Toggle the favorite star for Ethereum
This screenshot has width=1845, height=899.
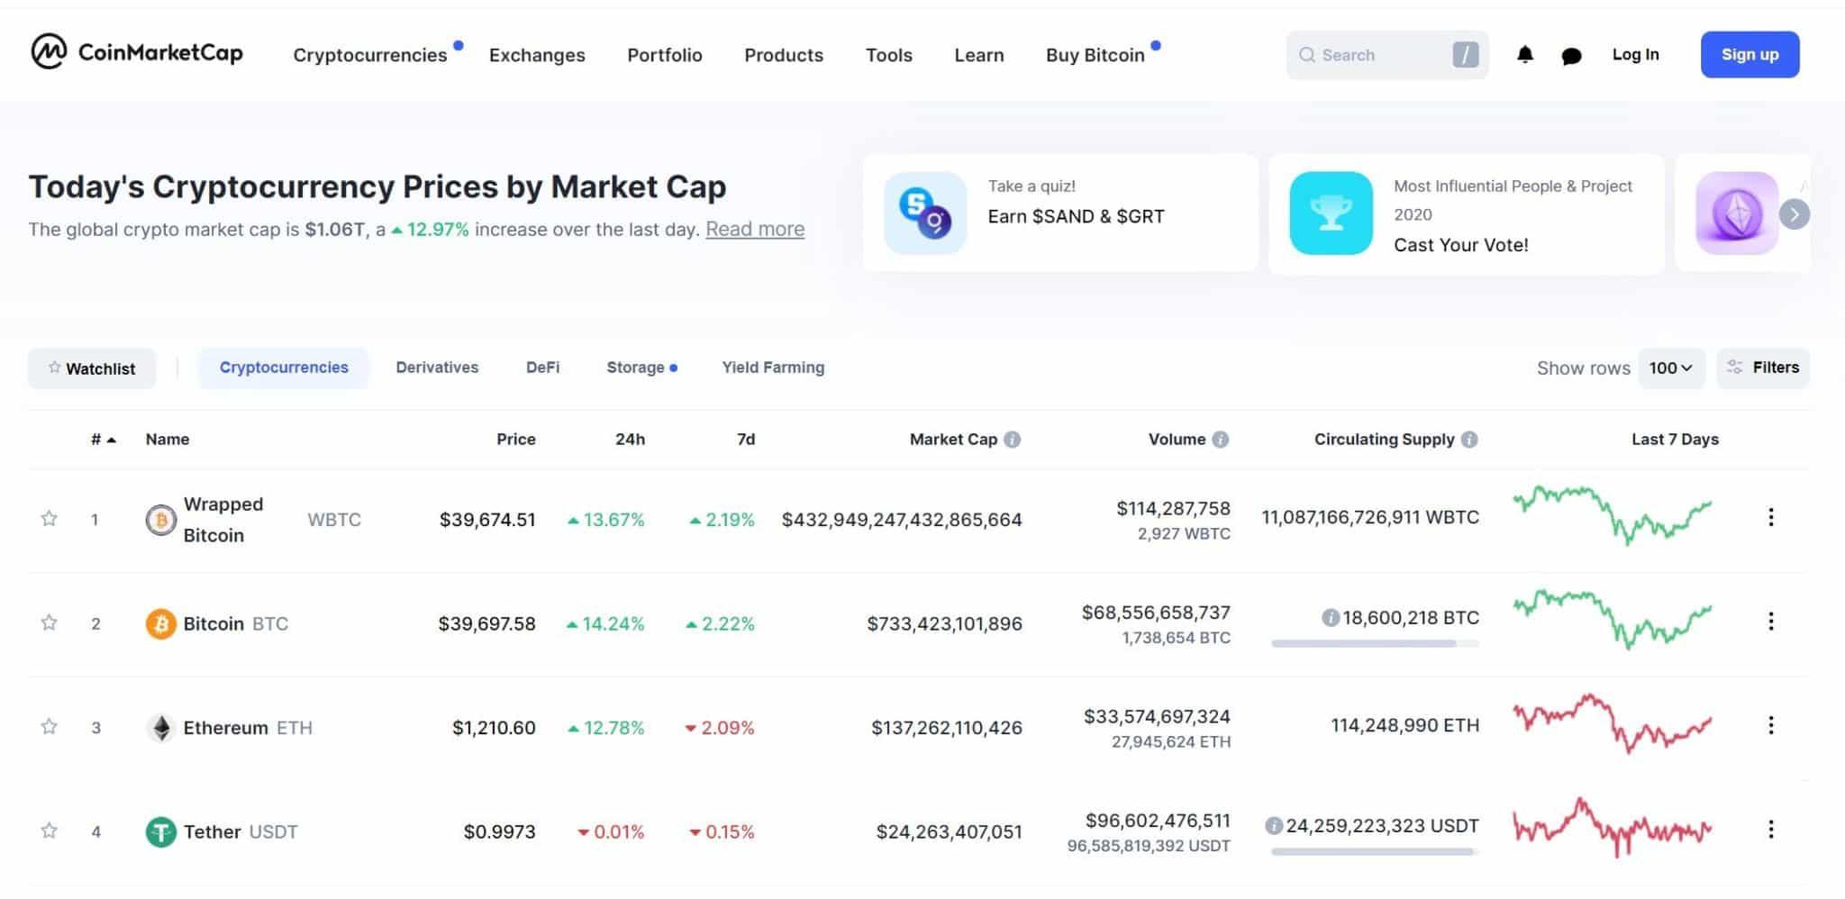click(50, 727)
